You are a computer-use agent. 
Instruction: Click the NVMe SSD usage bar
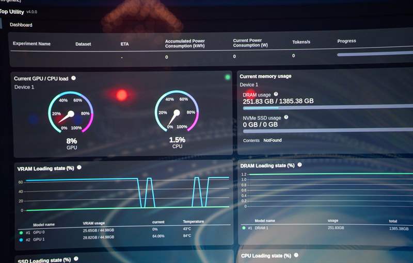click(x=328, y=130)
